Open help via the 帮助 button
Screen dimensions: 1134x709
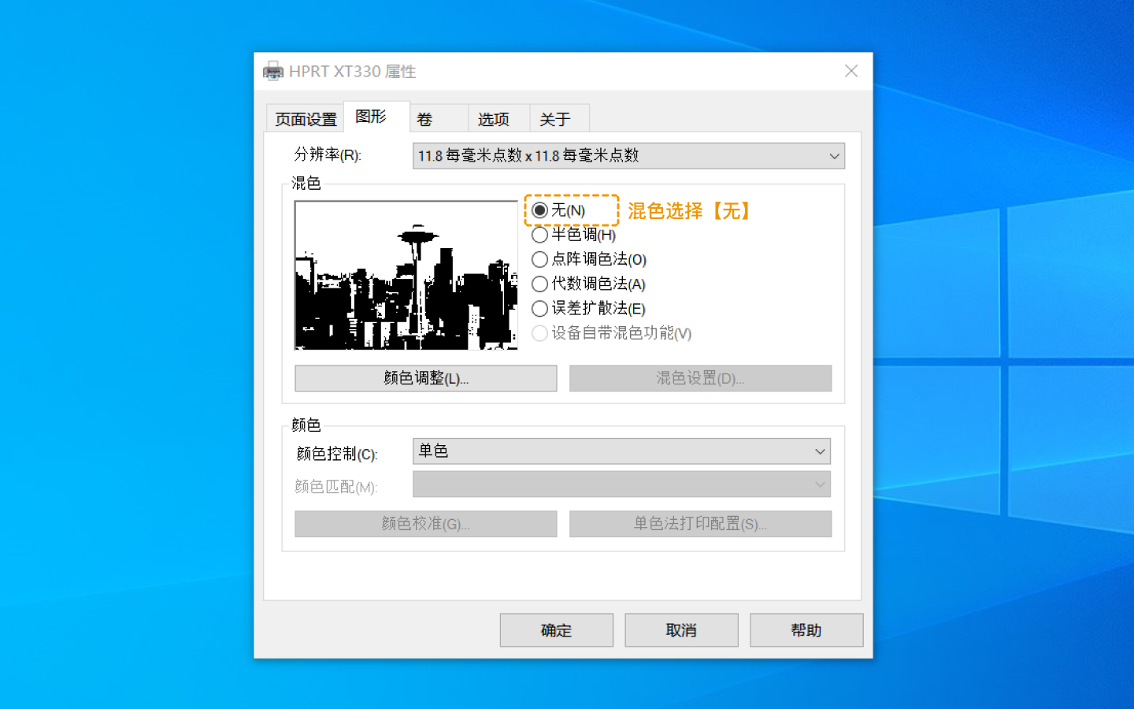point(806,630)
